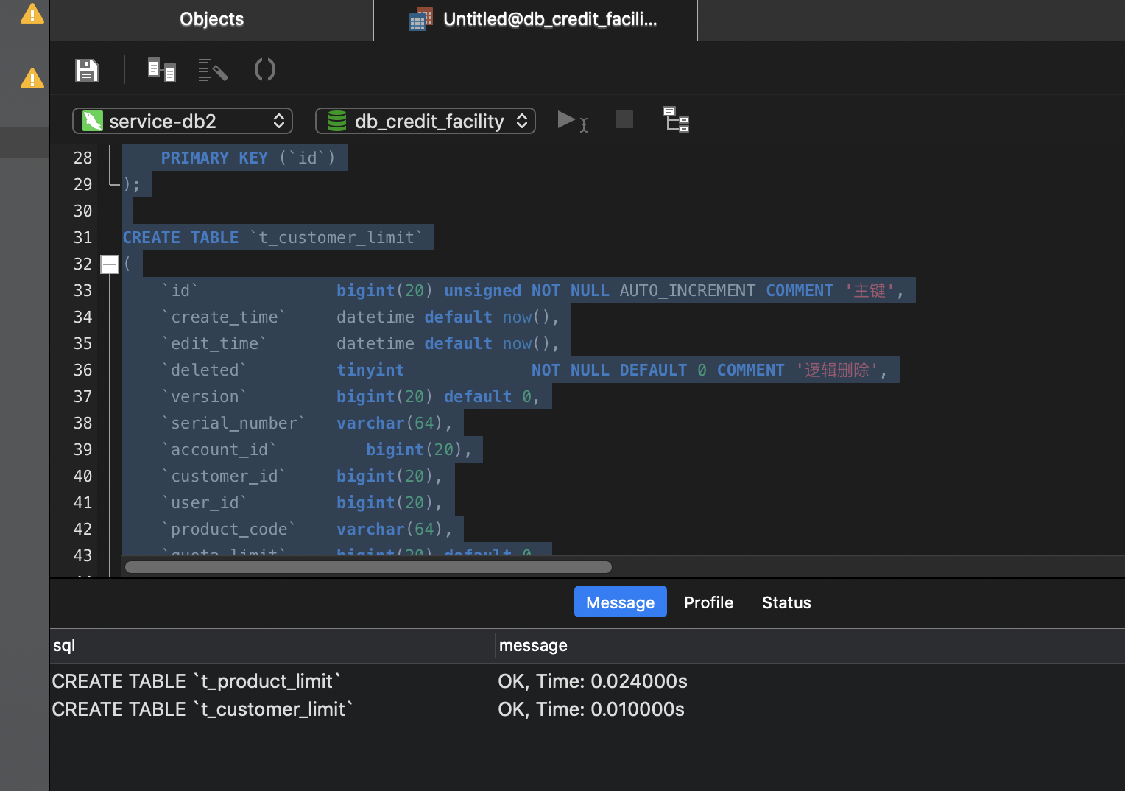The width and height of the screenshot is (1125, 791).
Task: Click the Explain query plan icon
Action: (676, 119)
